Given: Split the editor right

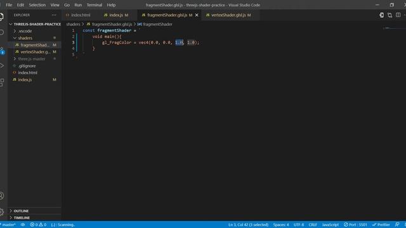Looking at the screenshot, I should 398,15.
